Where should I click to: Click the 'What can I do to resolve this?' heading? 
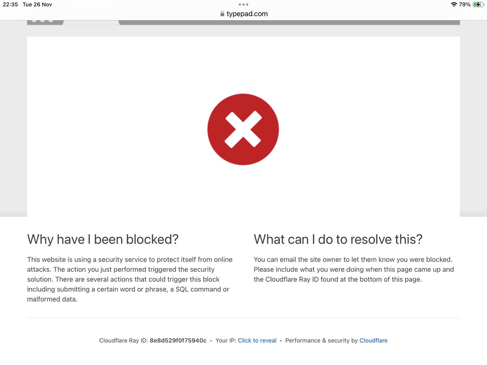click(338, 239)
